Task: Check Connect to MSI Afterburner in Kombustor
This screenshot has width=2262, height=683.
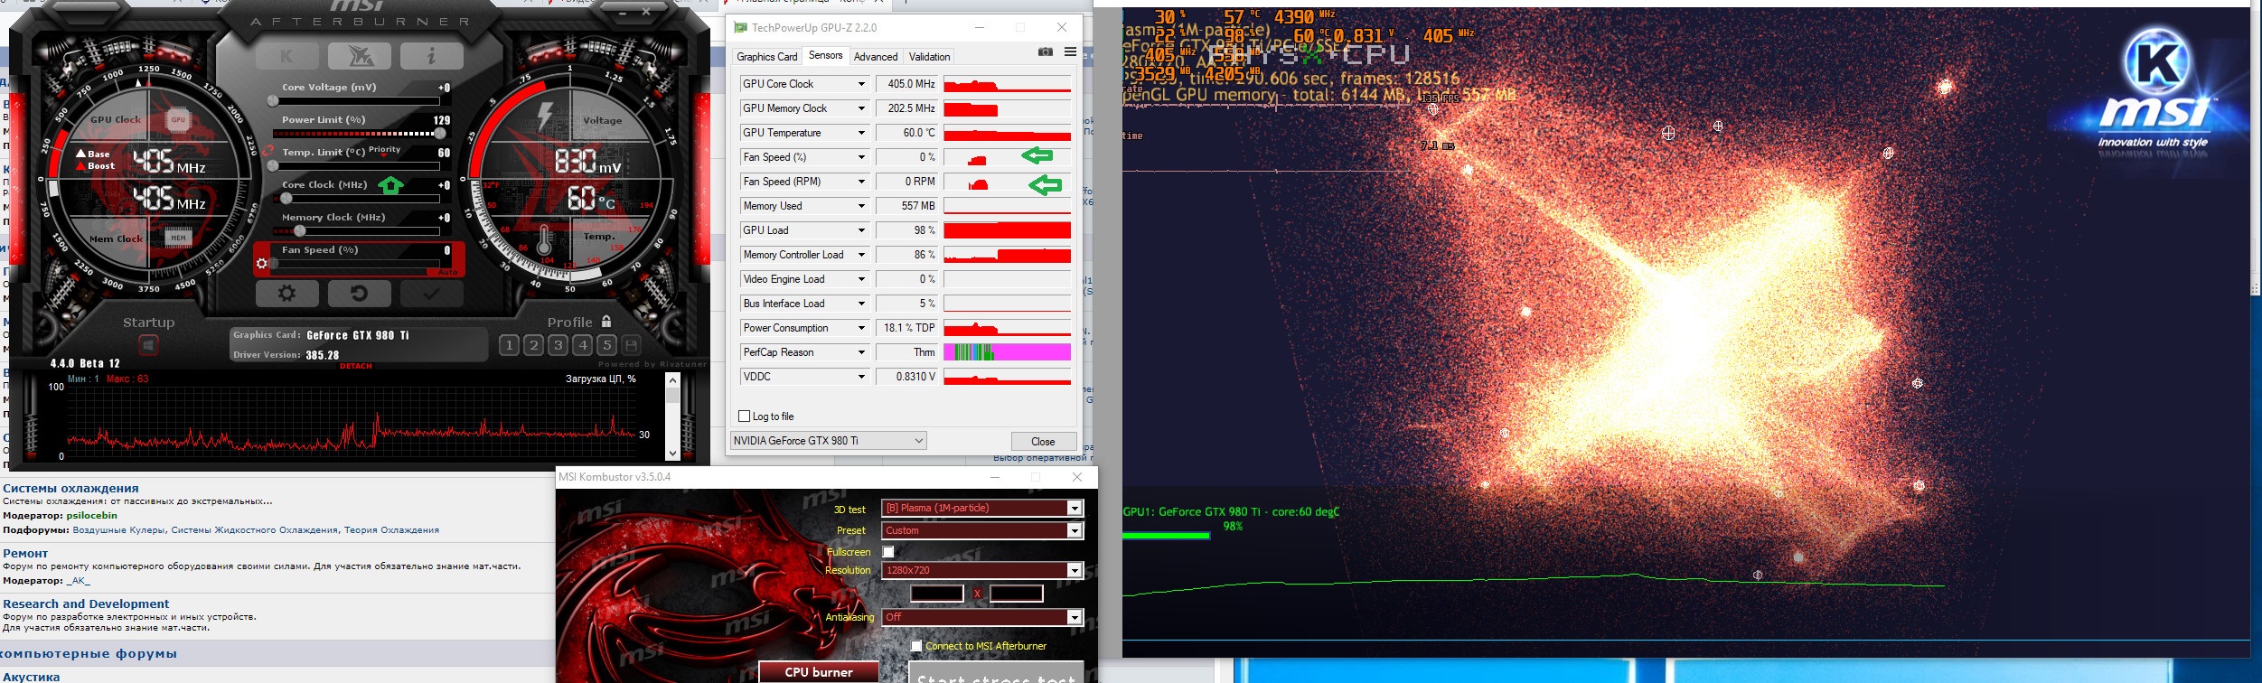Action: tap(916, 646)
